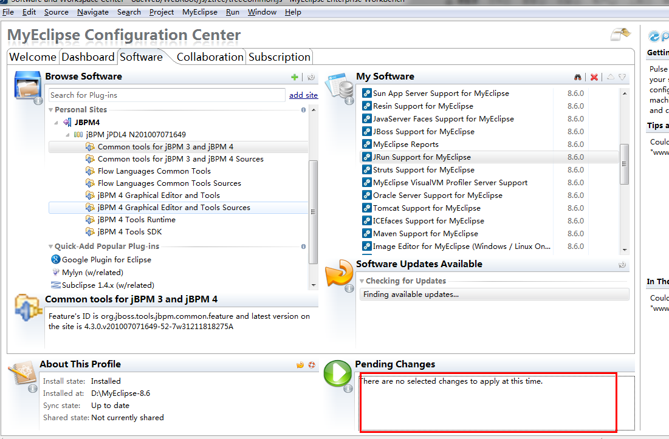Viewport: 669px width, 439px height.
Task: Click the icon beside Resin Support for MyEclipse
Action: coord(366,106)
